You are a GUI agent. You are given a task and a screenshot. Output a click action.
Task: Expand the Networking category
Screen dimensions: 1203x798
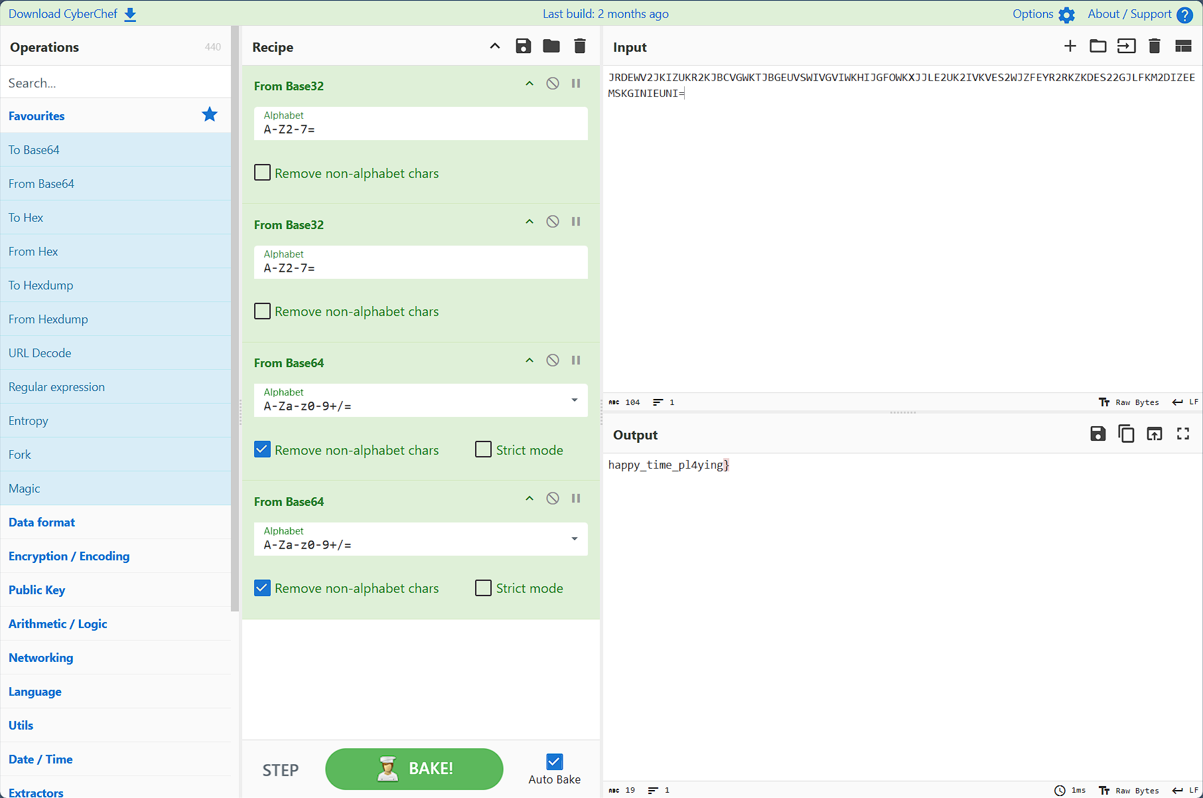pyautogui.click(x=115, y=658)
